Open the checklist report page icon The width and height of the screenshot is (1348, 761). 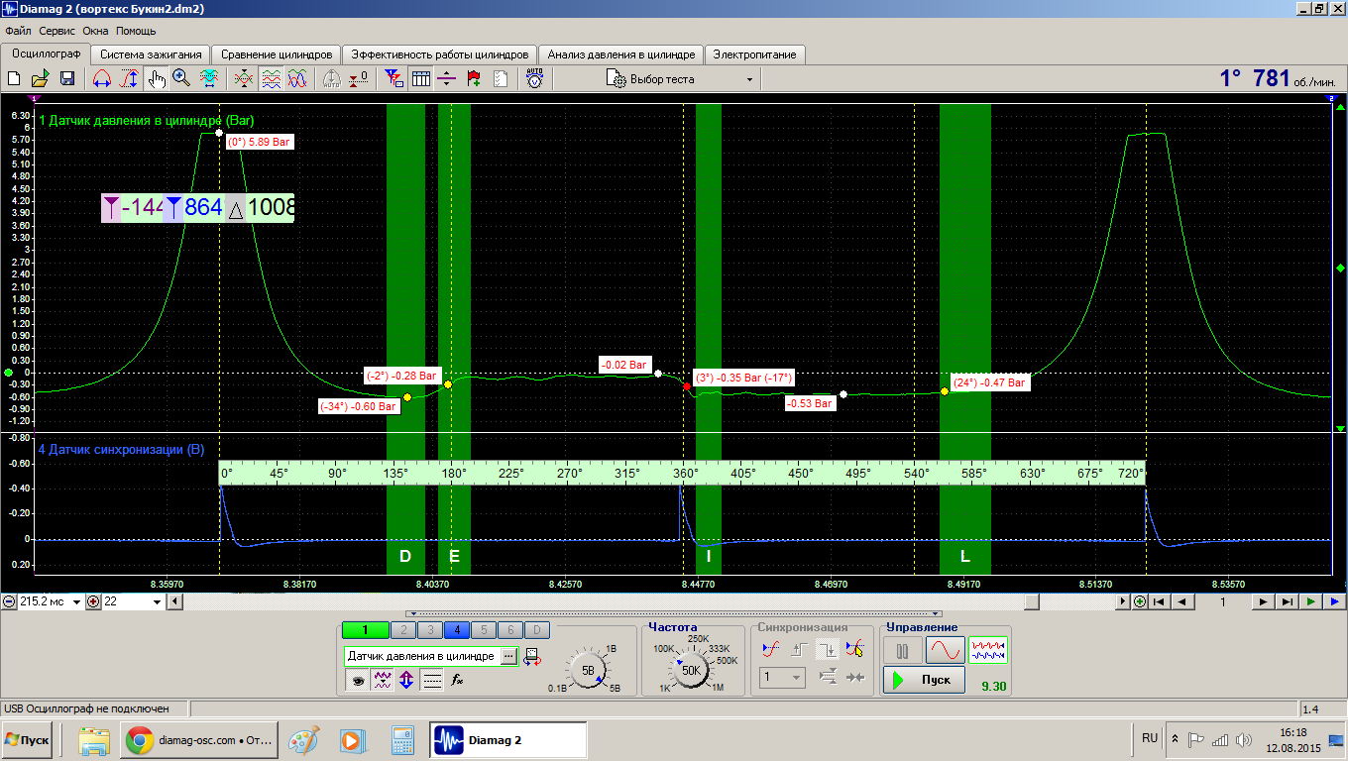tap(501, 78)
